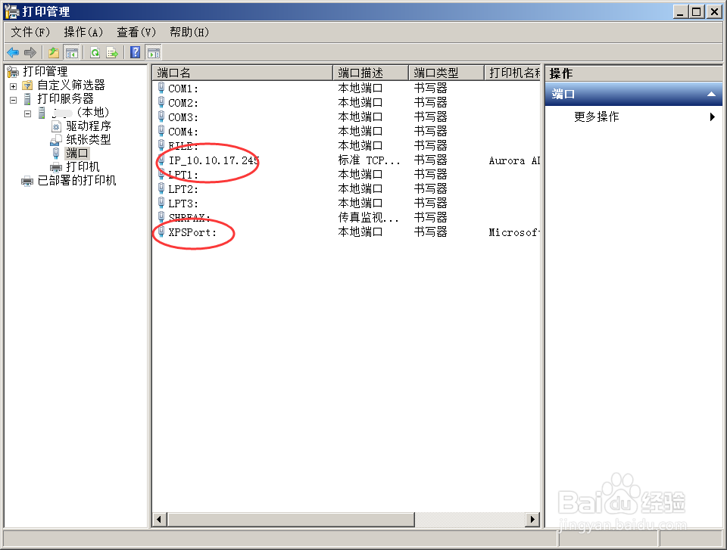Click the LPT3: port icon
727x550 pixels.
pos(161,203)
